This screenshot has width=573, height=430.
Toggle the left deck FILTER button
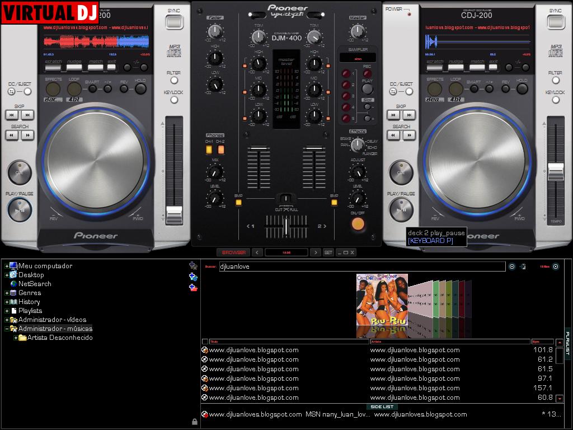tap(175, 80)
